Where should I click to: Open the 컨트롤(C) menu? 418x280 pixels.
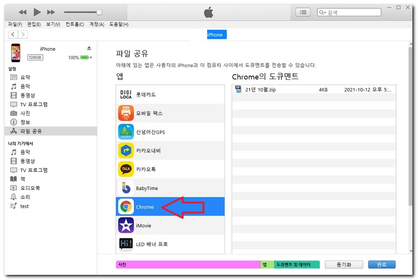coord(75,24)
